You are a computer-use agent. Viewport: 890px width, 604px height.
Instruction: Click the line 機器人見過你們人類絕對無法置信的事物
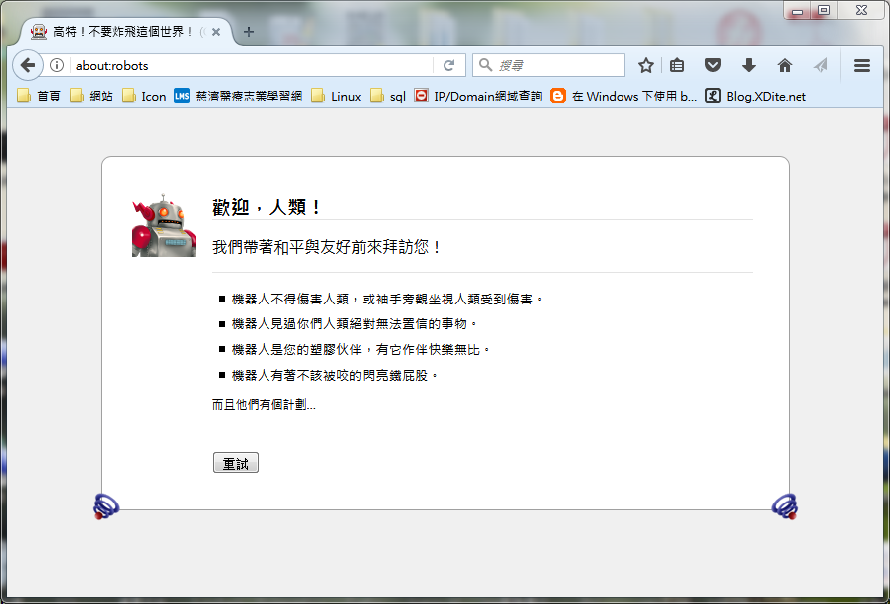tap(354, 323)
